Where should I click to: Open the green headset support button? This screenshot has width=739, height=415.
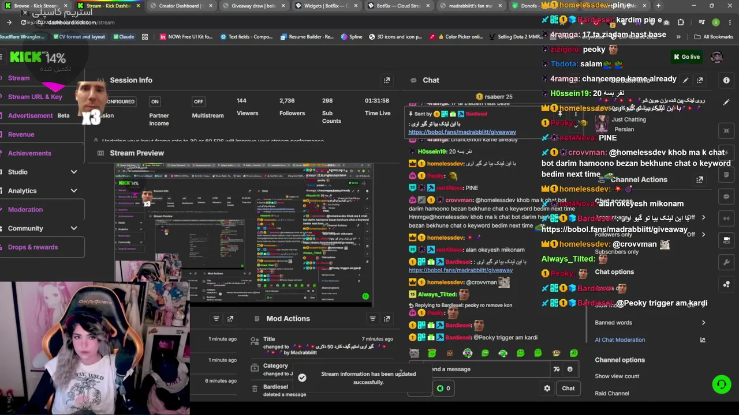click(x=721, y=384)
